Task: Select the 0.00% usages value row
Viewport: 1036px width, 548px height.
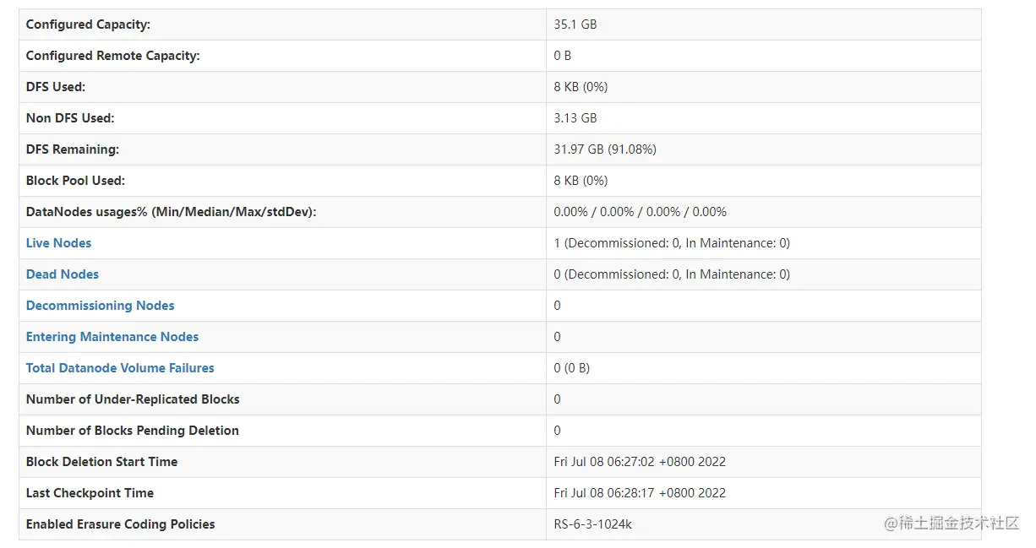Action: [x=641, y=212]
